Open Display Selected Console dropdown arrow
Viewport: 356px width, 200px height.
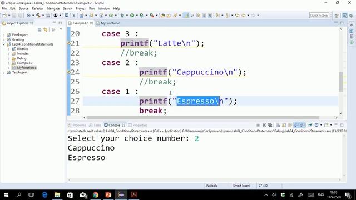pyautogui.click(x=321, y=125)
